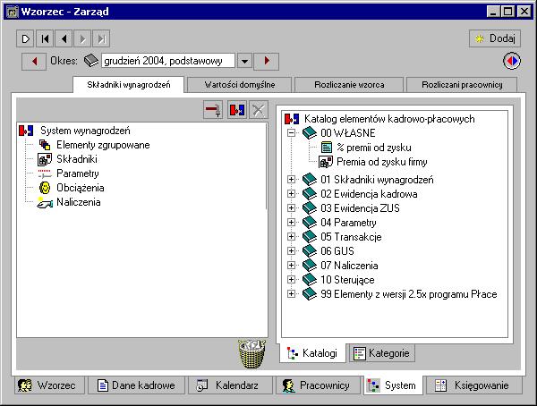The height and width of the screenshot is (406, 537).
Task: Switch to the Kategorie bottom tab
Action: click(382, 353)
